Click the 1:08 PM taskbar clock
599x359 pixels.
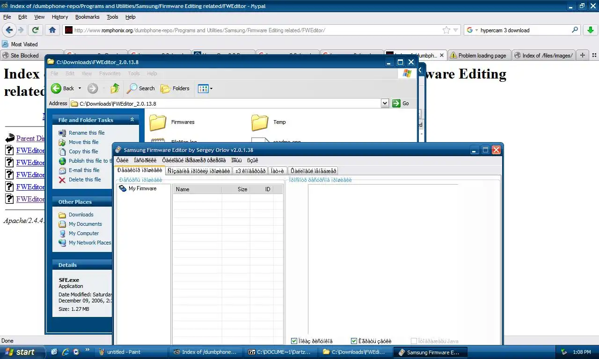(582, 352)
